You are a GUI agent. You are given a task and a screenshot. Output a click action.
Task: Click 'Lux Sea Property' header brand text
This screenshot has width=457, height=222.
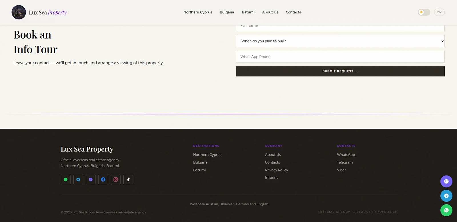tap(48, 13)
